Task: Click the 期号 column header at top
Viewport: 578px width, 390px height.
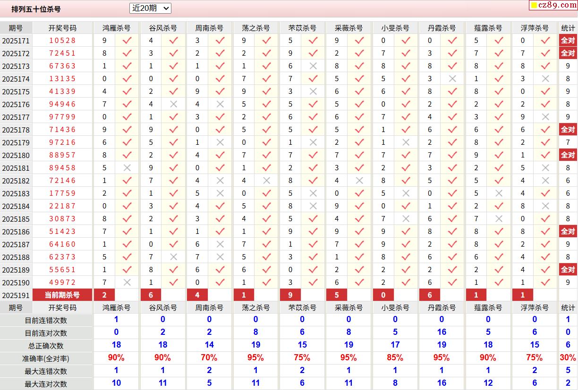Action: [x=16, y=28]
